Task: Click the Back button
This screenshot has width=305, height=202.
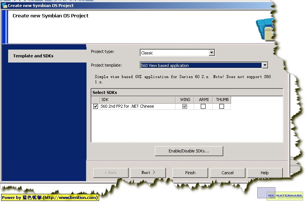Action: 111,173
